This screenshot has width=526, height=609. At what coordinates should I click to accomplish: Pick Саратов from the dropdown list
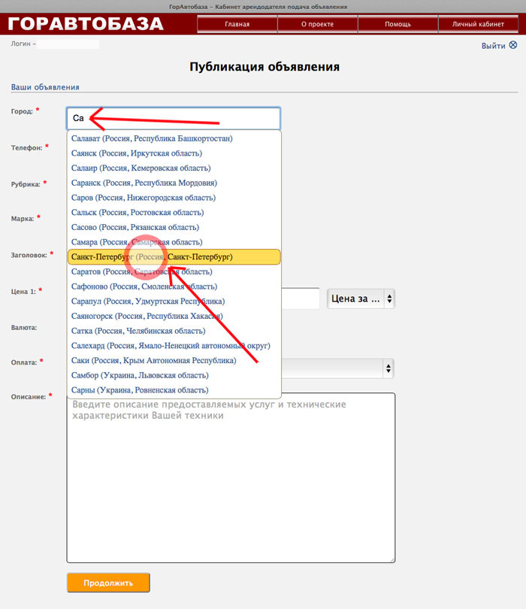pos(174,271)
